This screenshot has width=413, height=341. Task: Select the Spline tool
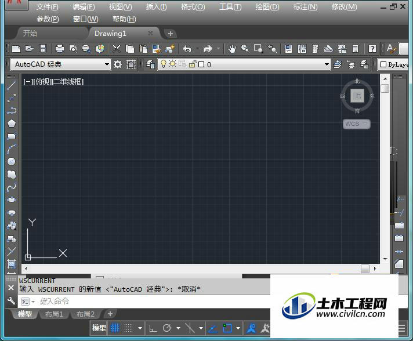(12, 187)
